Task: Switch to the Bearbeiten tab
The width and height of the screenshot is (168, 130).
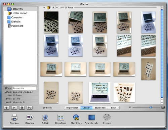Action: (x=100, y=108)
